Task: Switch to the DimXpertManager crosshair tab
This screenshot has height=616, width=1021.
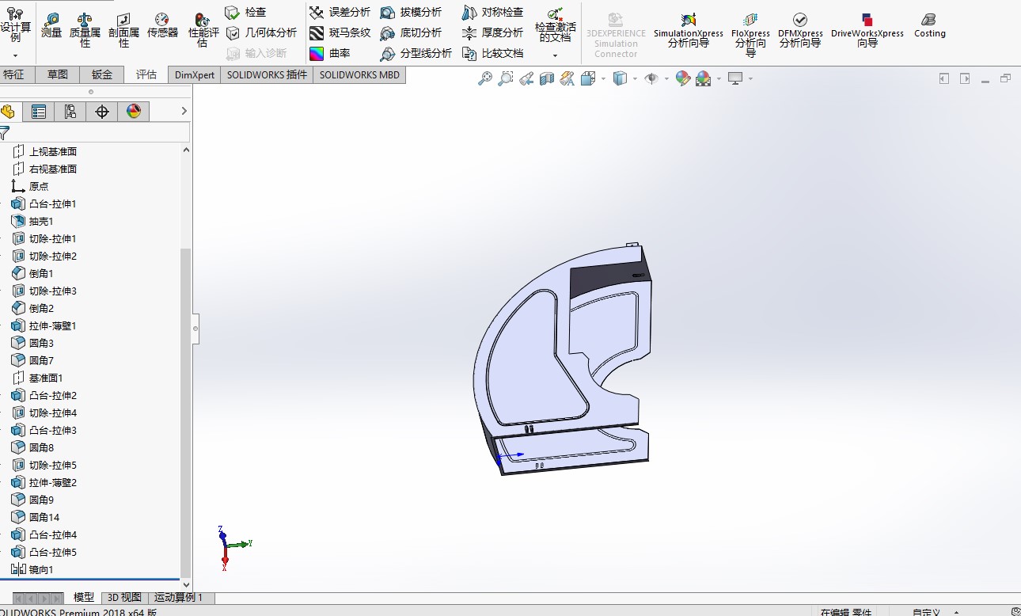Action: coord(101,112)
